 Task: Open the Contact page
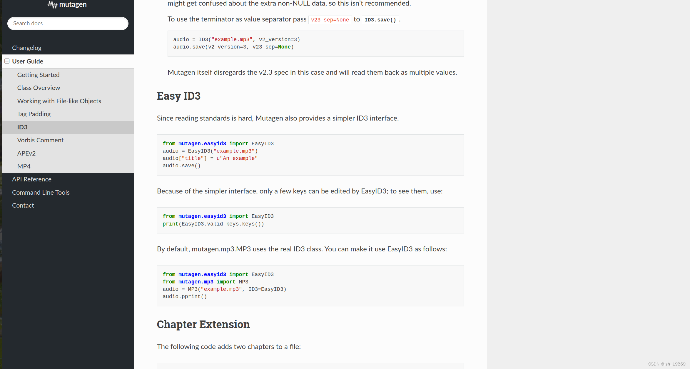click(23, 206)
